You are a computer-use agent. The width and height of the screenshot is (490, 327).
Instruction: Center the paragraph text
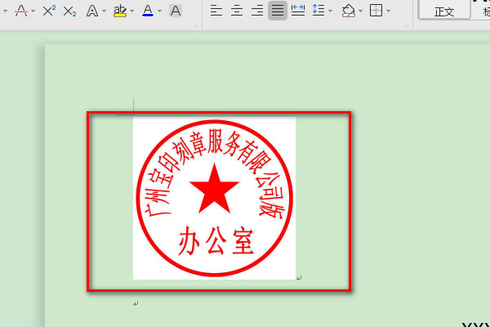(x=237, y=11)
